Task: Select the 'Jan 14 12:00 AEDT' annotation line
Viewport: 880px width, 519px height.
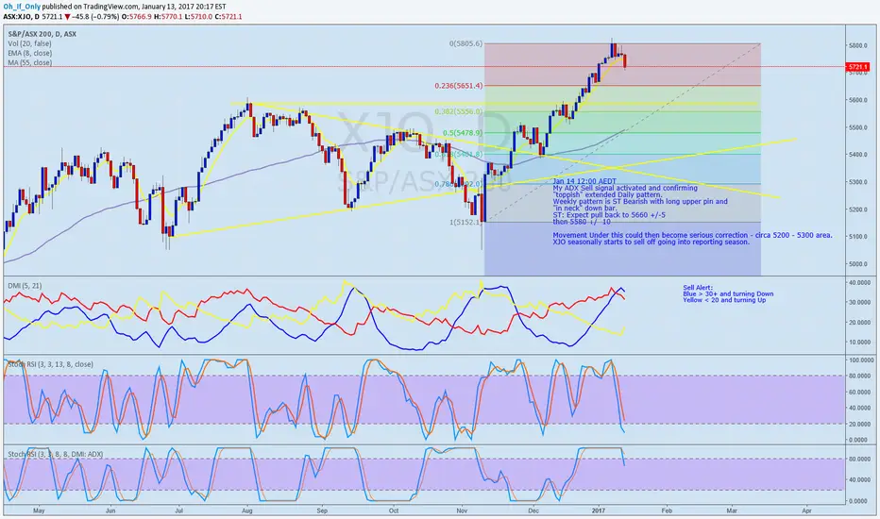Action: click(x=584, y=182)
